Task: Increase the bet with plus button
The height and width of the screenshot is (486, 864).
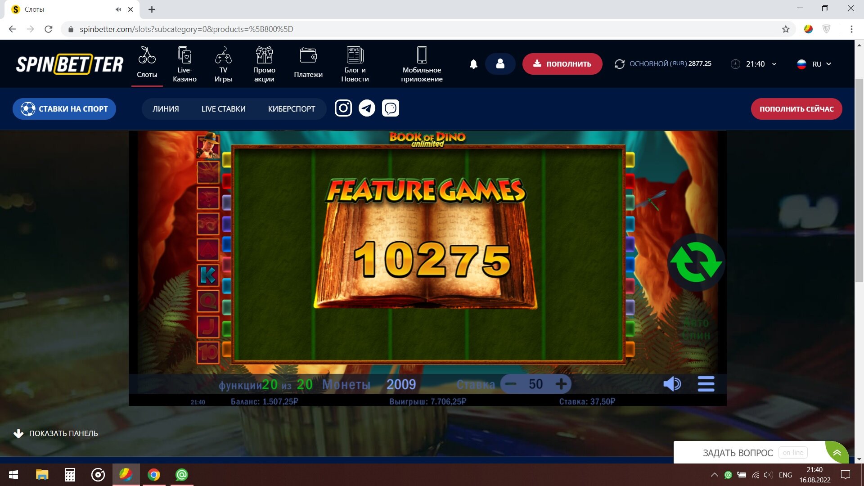Action: 561,384
